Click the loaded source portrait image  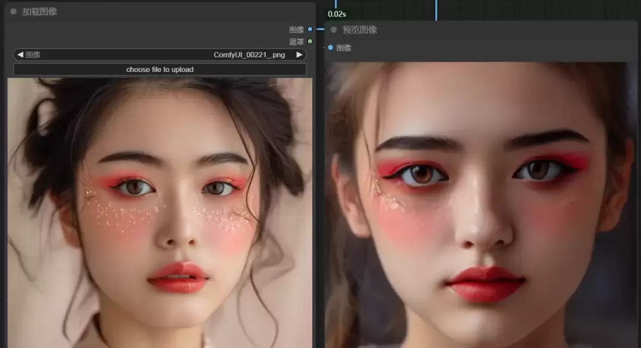pyautogui.click(x=159, y=212)
